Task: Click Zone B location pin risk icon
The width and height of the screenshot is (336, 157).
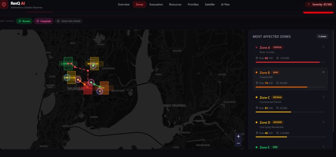Action: [x=257, y=83]
